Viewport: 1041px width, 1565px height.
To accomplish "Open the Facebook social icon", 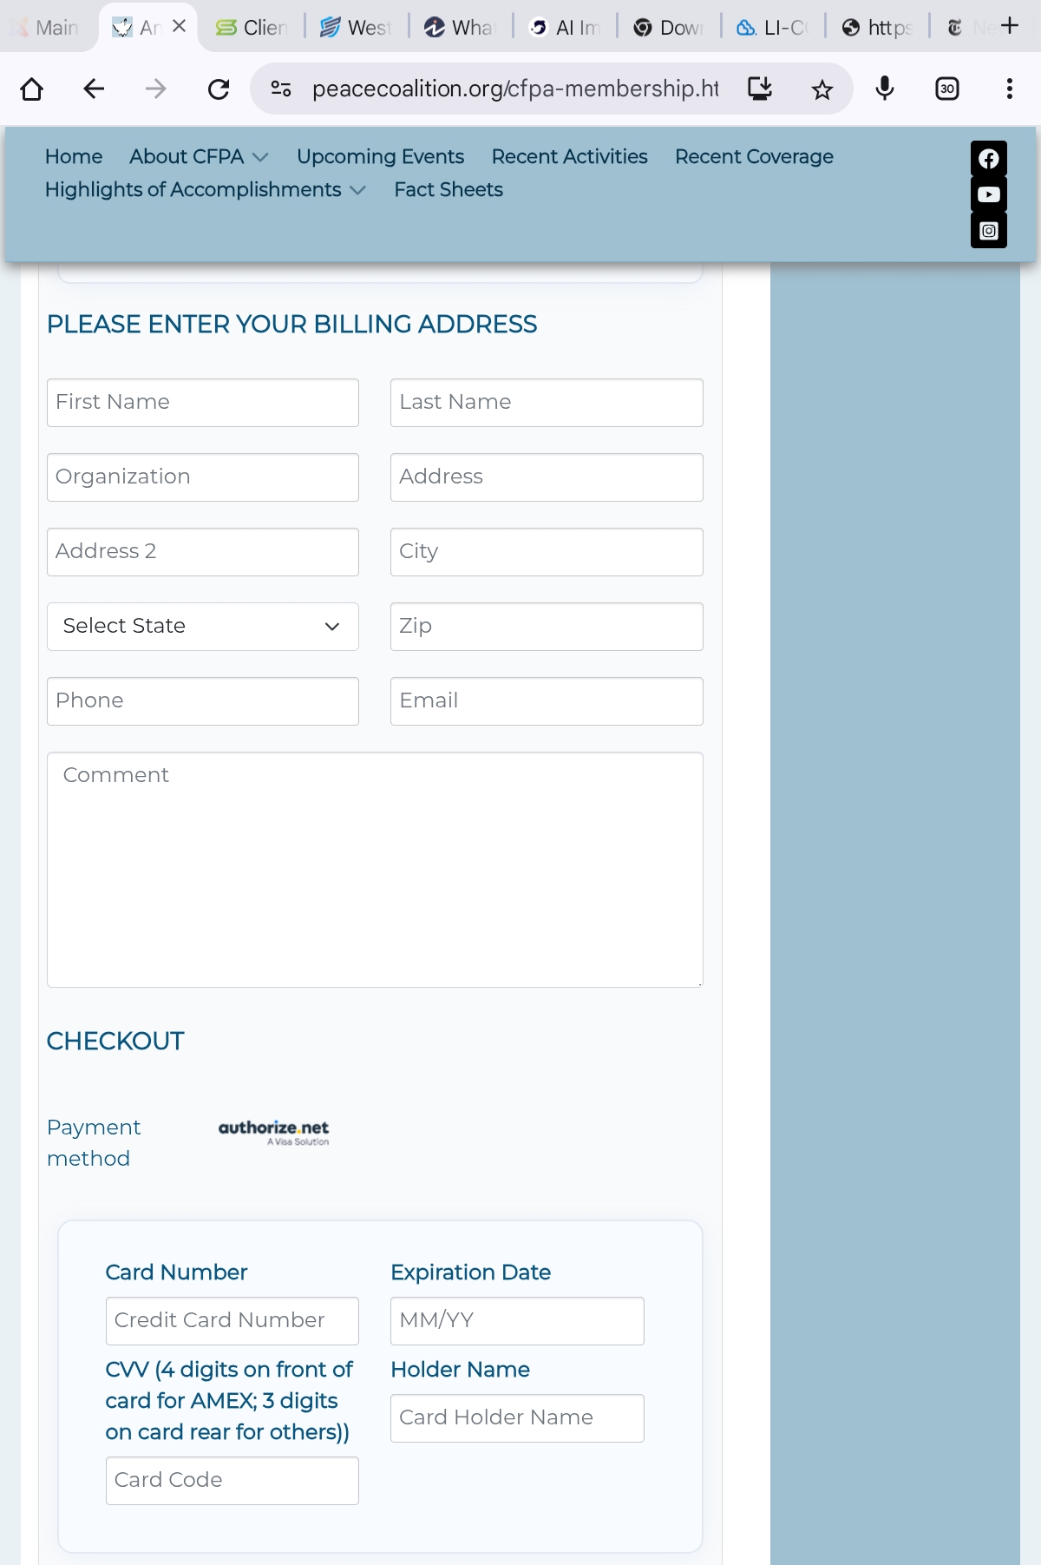I will (988, 159).
